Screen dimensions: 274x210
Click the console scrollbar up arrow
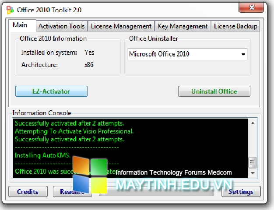(x=253, y=123)
